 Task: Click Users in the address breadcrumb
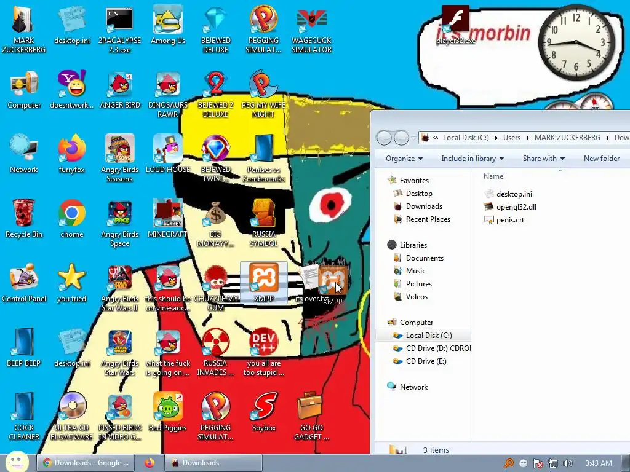coord(511,138)
